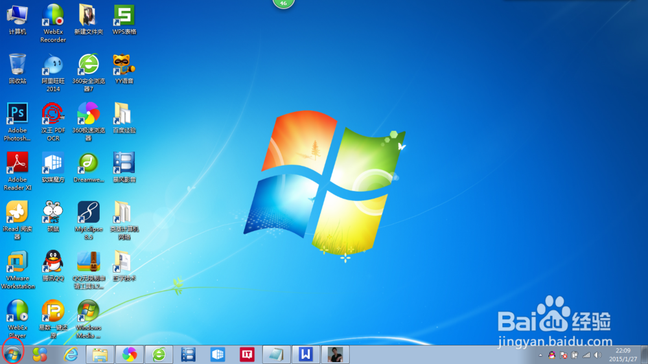Open the Action Center flag tray icon
648x364 pixels.
(563, 355)
